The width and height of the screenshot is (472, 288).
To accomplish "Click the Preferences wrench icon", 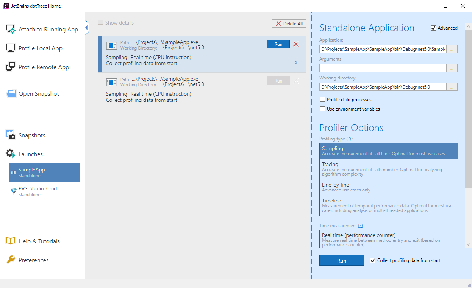I will pos(11,260).
